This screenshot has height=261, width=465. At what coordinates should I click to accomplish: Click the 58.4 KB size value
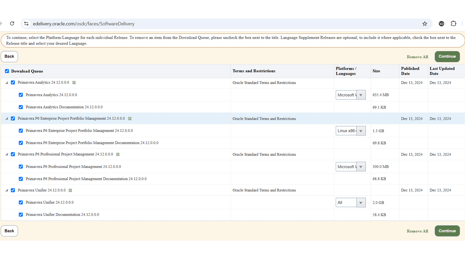379,215
